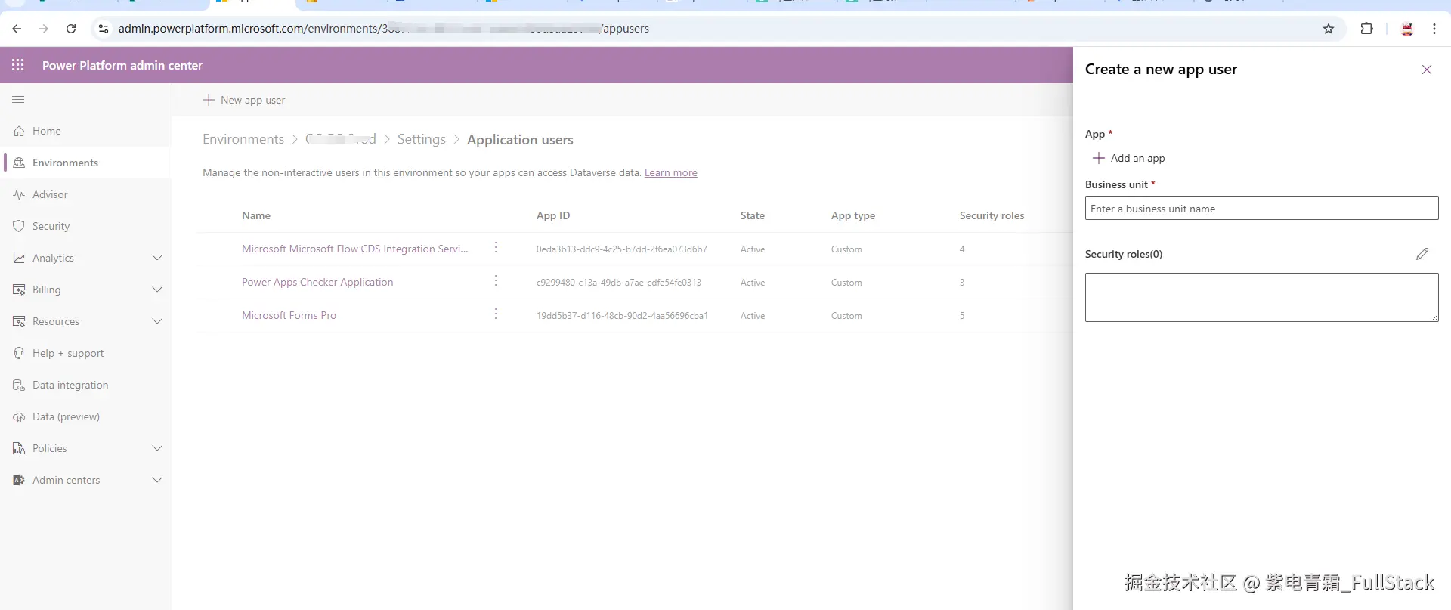The image size is (1451, 610).
Task: Click App ID c9299480-c13a-49db-a7ae-cdfe54fe0313
Action: 619,283
